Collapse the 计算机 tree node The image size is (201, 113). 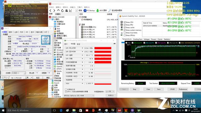pos(50,19)
